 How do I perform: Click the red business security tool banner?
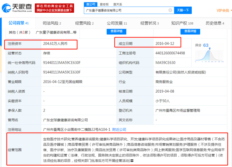(x=55, y=8)
